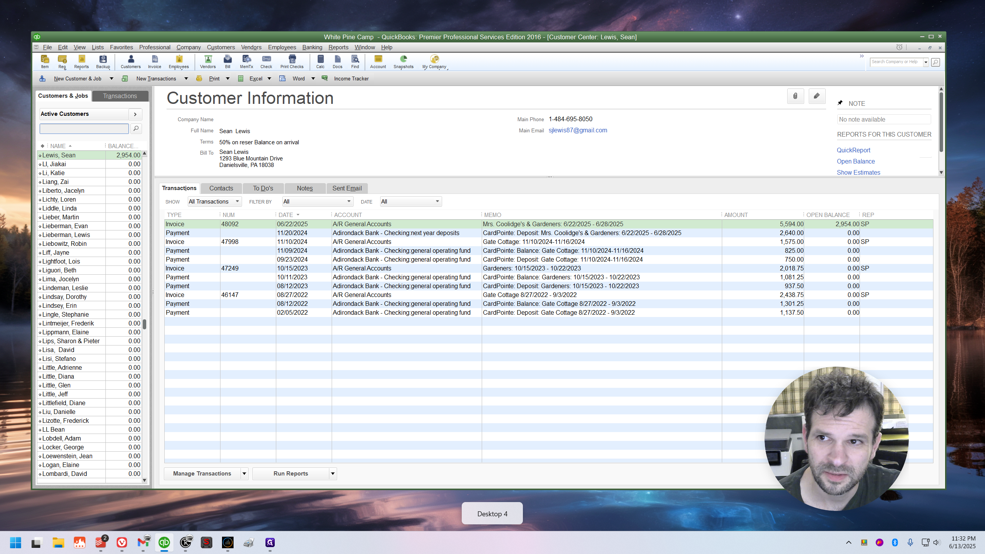Open the Account chart icon
The image size is (985, 554).
coord(378,62)
